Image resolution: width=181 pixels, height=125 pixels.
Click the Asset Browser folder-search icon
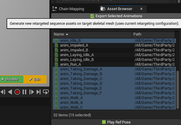[x=103, y=9]
